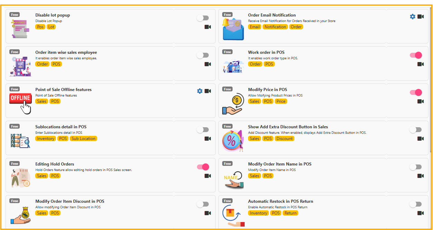This screenshot has height=230, width=433.
Task: Click the Sub Location tag
Action: (x=83, y=139)
